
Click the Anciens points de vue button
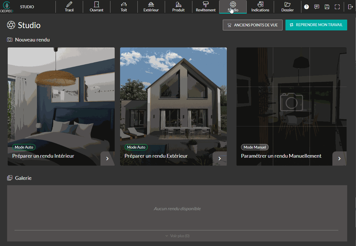[252, 25]
